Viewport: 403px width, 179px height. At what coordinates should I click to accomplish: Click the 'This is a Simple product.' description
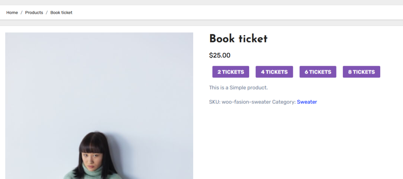point(238,88)
